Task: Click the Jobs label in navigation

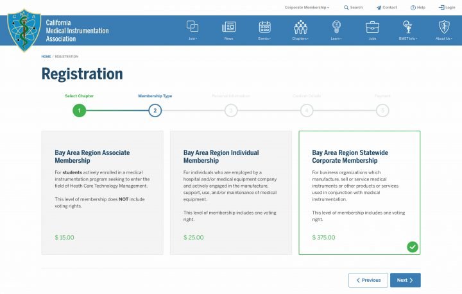Action: click(x=372, y=38)
